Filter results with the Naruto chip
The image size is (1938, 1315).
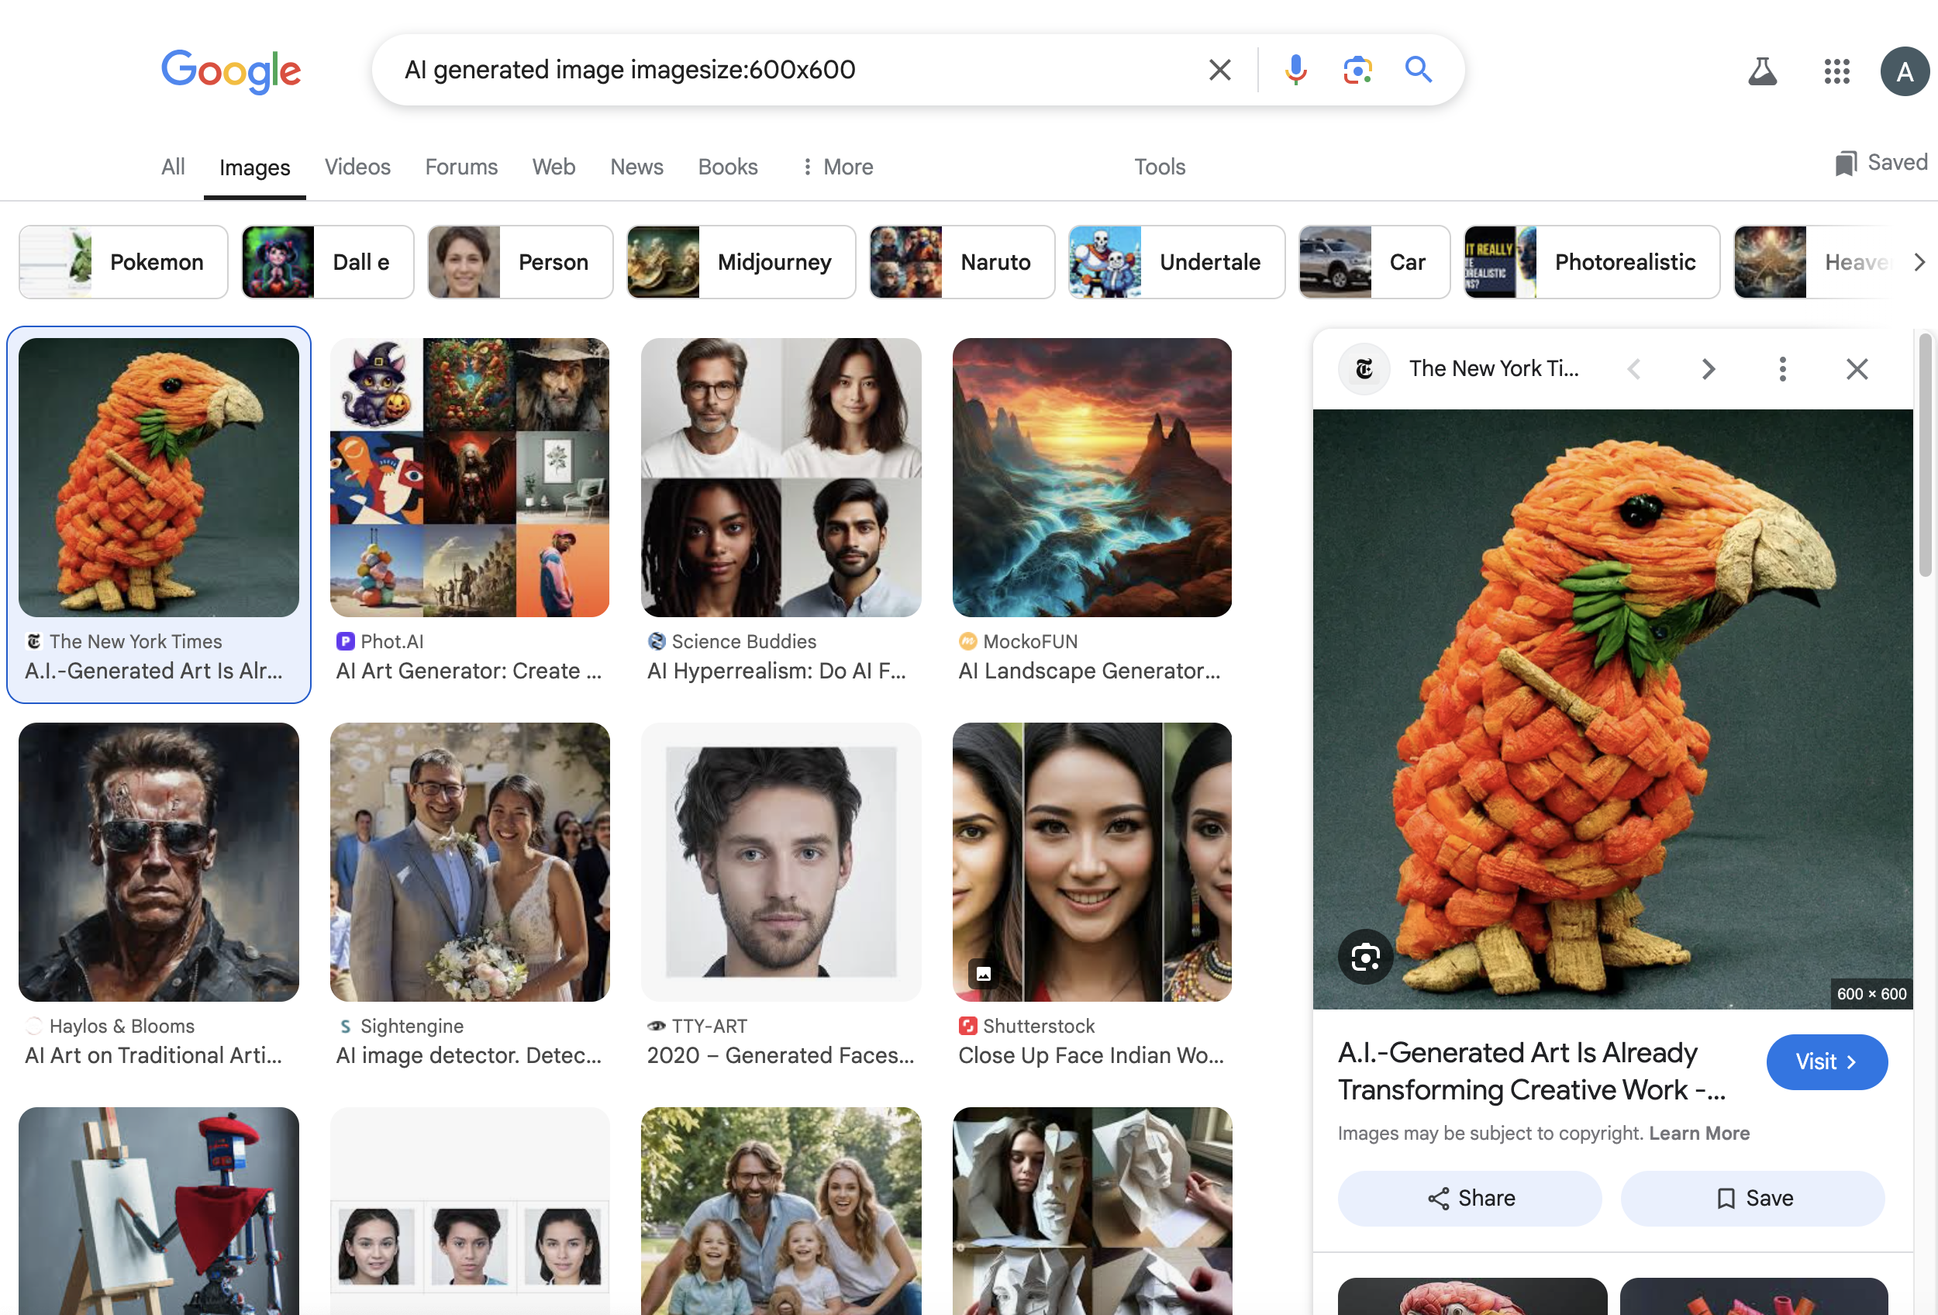coord(962,262)
